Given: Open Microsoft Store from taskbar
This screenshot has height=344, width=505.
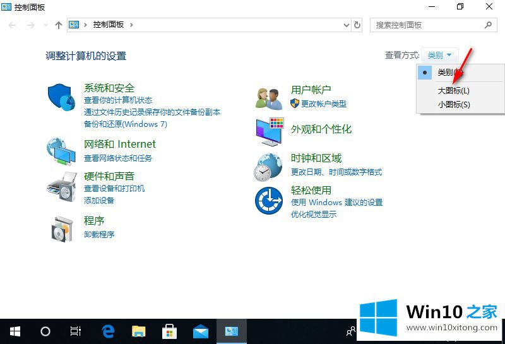Looking at the screenshot, I should (x=169, y=331).
